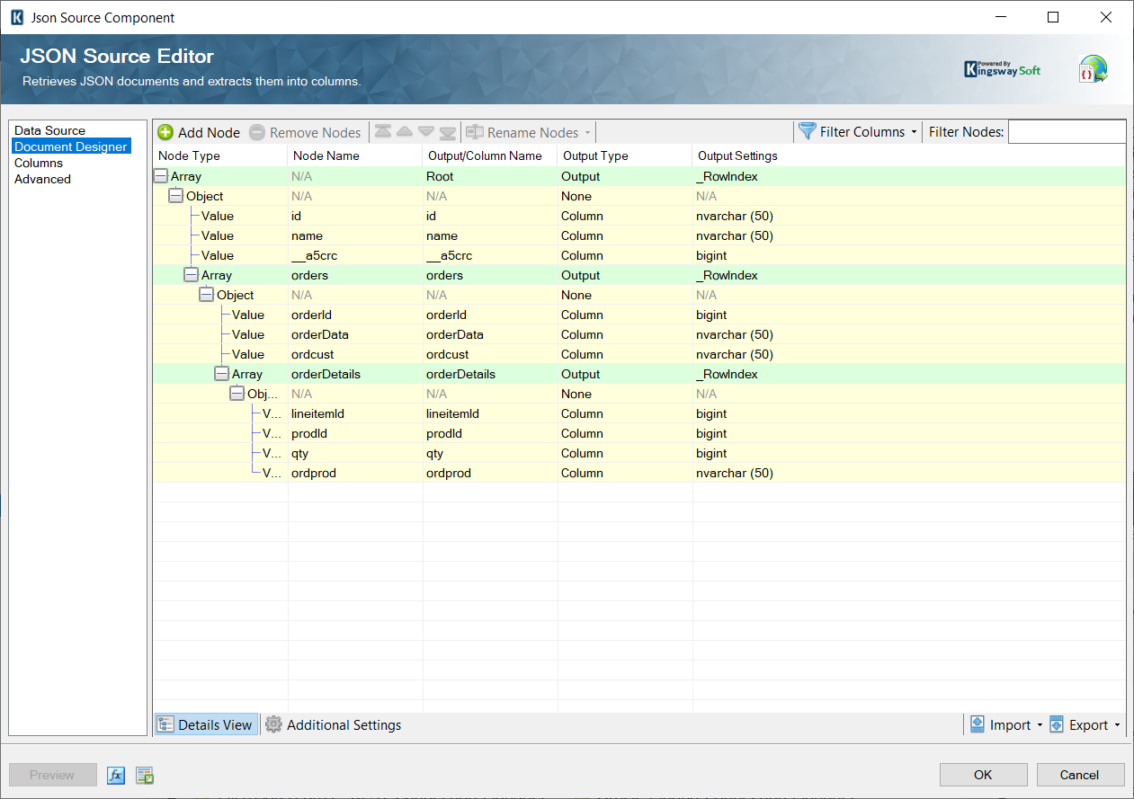Click the Import icon at bottom right
The image size is (1134, 799).
[978, 724]
